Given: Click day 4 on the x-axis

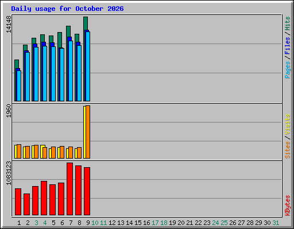Looking at the screenshot, I should tap(45, 223).
